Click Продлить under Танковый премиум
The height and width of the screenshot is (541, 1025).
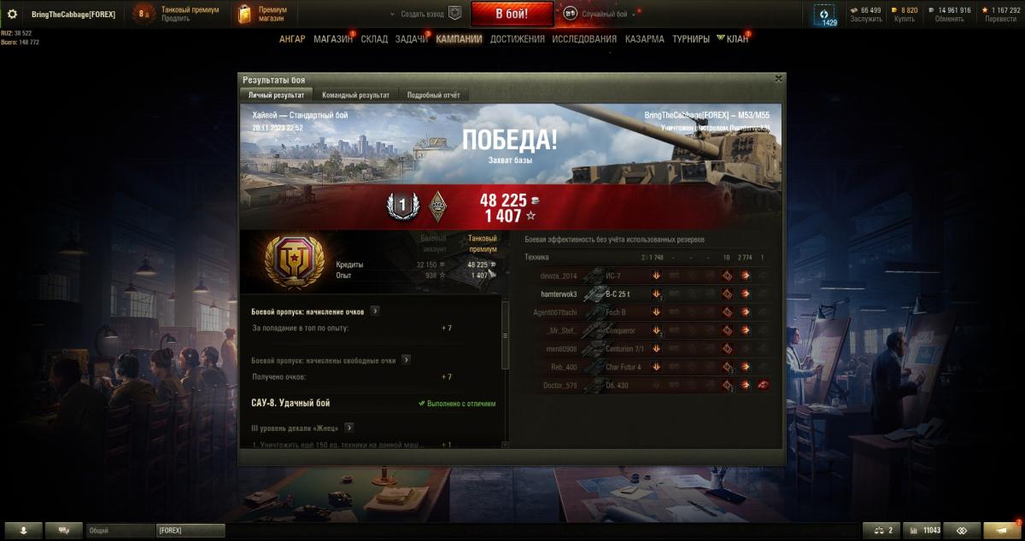click(175, 18)
